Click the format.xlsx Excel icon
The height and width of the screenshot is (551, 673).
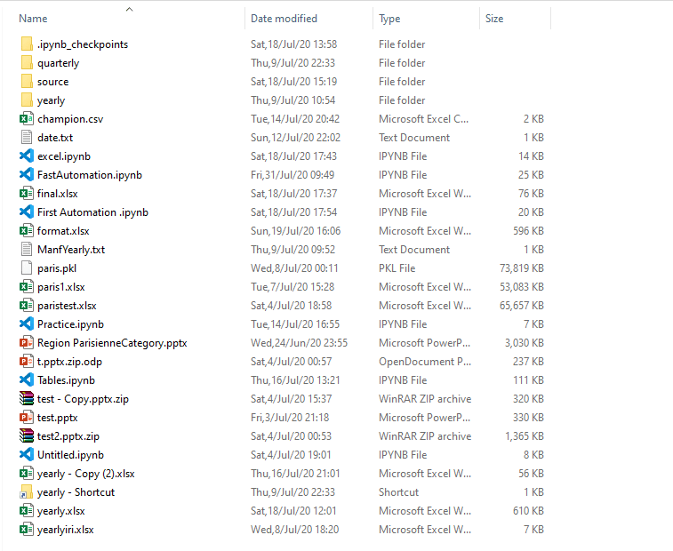27,231
